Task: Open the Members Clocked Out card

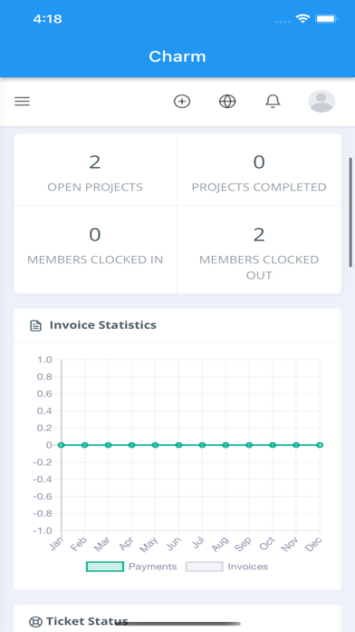Action: [x=259, y=250]
